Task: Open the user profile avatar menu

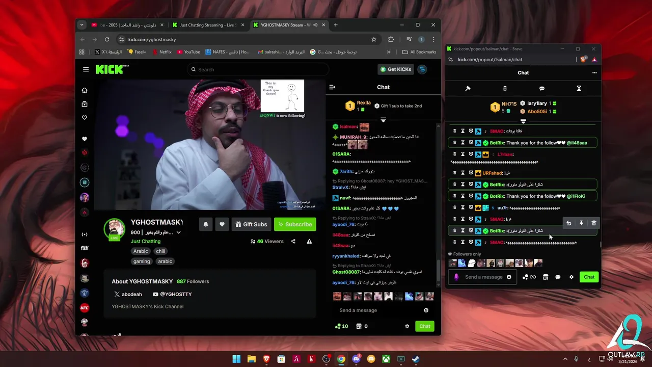Action: click(422, 69)
